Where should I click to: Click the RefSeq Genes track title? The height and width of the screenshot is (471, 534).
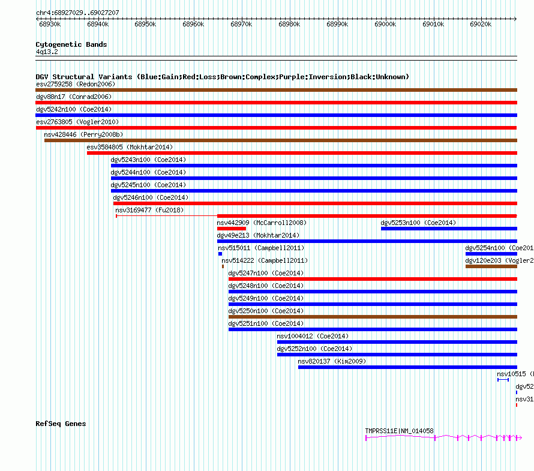point(61,424)
